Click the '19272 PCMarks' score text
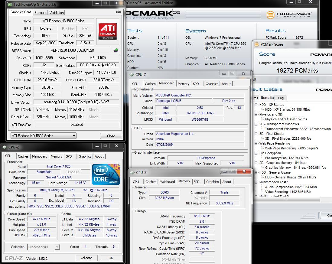Screen dimensions: 332x264 pyautogui.click(x=297, y=70)
